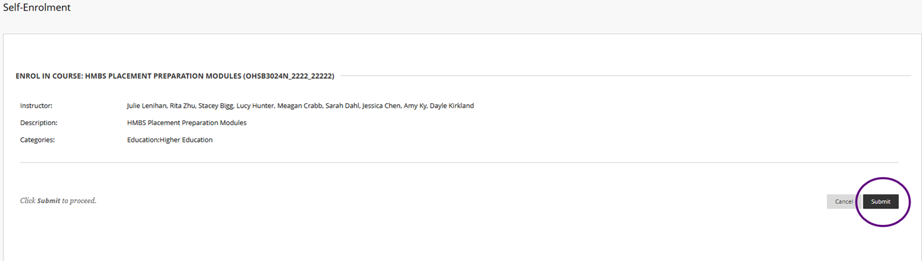Select instructor name Rita Zhu
The height and width of the screenshot is (261, 922).
(182, 106)
